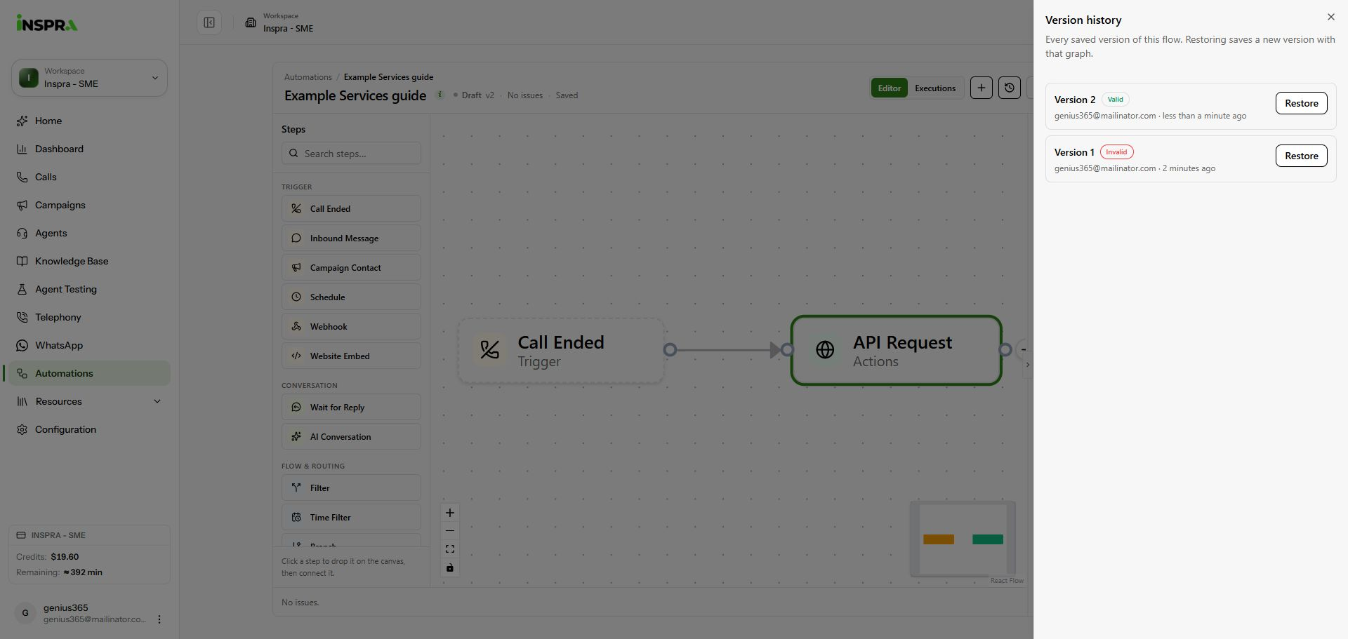Open Agents section
The width and height of the screenshot is (1348, 639).
[89, 233]
